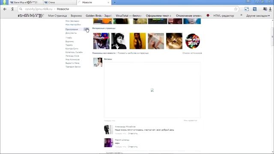This screenshot has width=274, height=154.
Task: Show more bookmarks with the double chevron
Action: (x=241, y=15)
